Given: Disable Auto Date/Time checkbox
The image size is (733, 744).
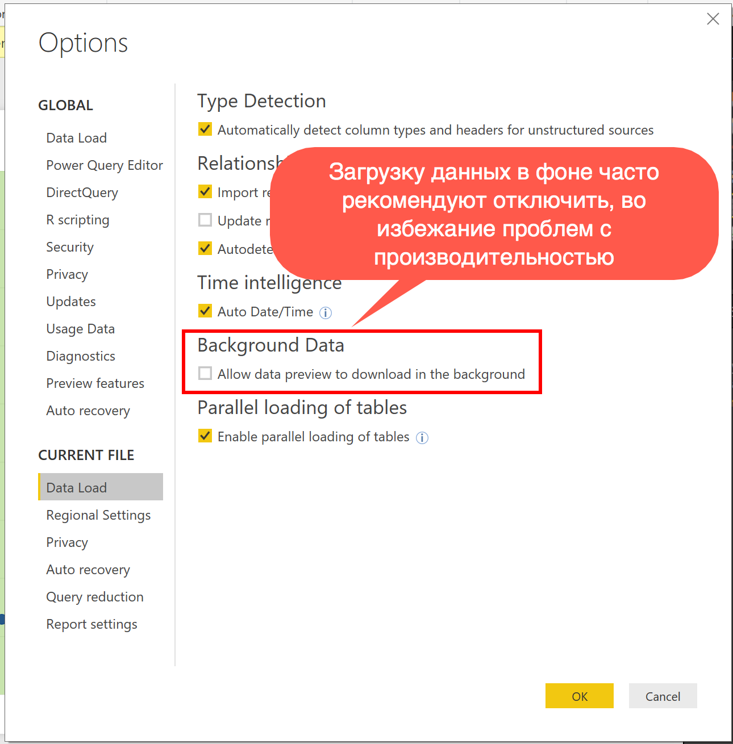Looking at the screenshot, I should pos(205,311).
